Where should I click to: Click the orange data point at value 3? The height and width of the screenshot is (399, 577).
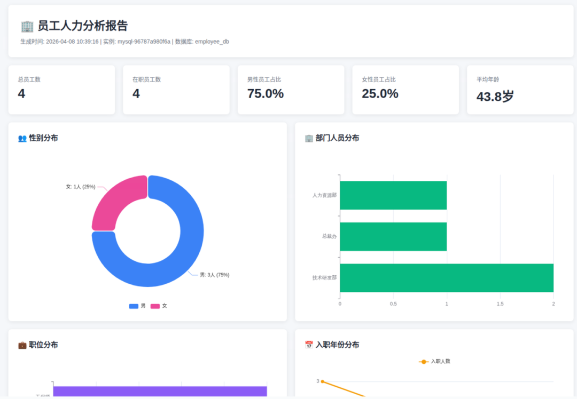[323, 381]
